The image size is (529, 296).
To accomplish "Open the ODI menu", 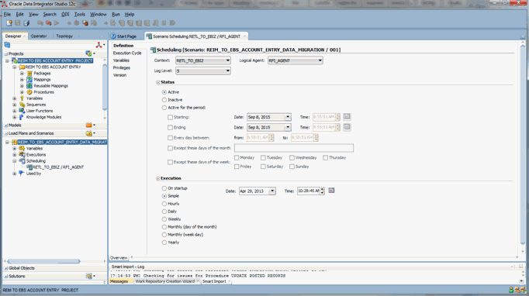I will (65, 15).
